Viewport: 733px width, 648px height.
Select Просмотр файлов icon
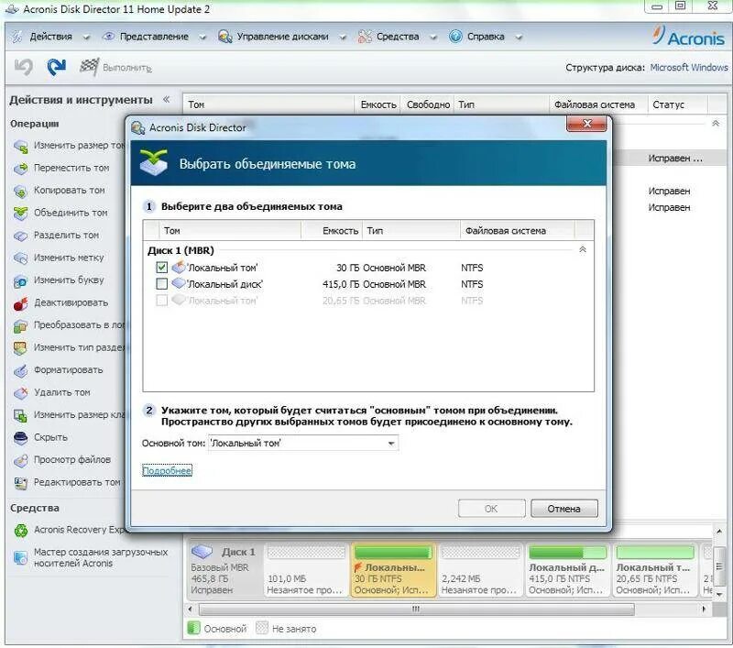(20, 460)
